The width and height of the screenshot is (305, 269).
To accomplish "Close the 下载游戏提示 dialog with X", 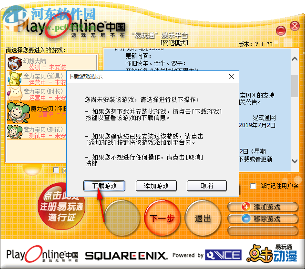I will pos(232,77).
